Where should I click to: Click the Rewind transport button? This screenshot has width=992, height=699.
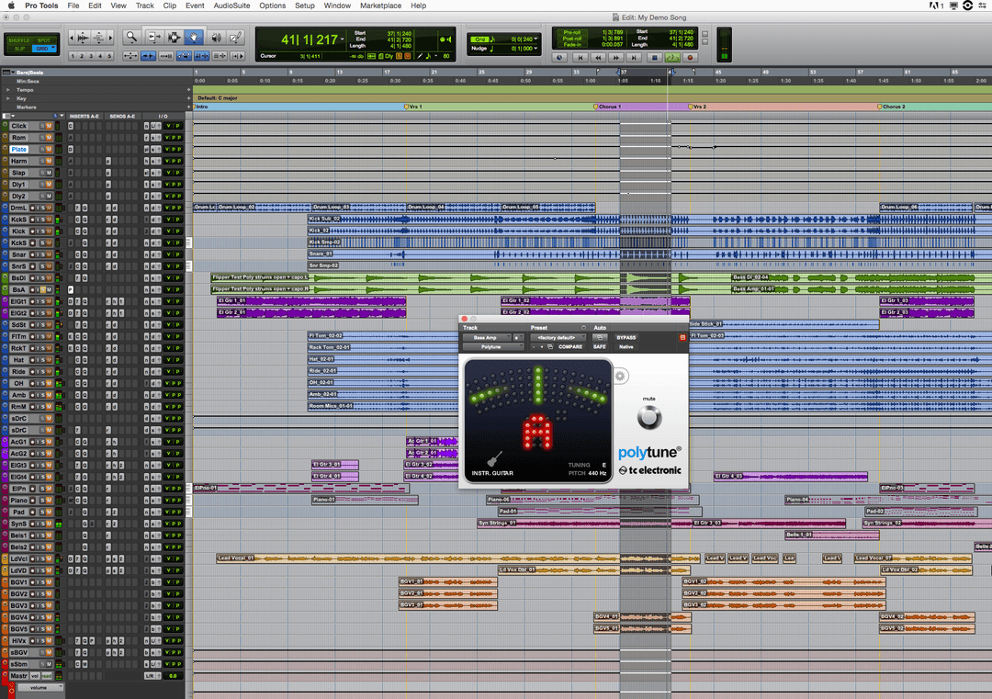598,58
